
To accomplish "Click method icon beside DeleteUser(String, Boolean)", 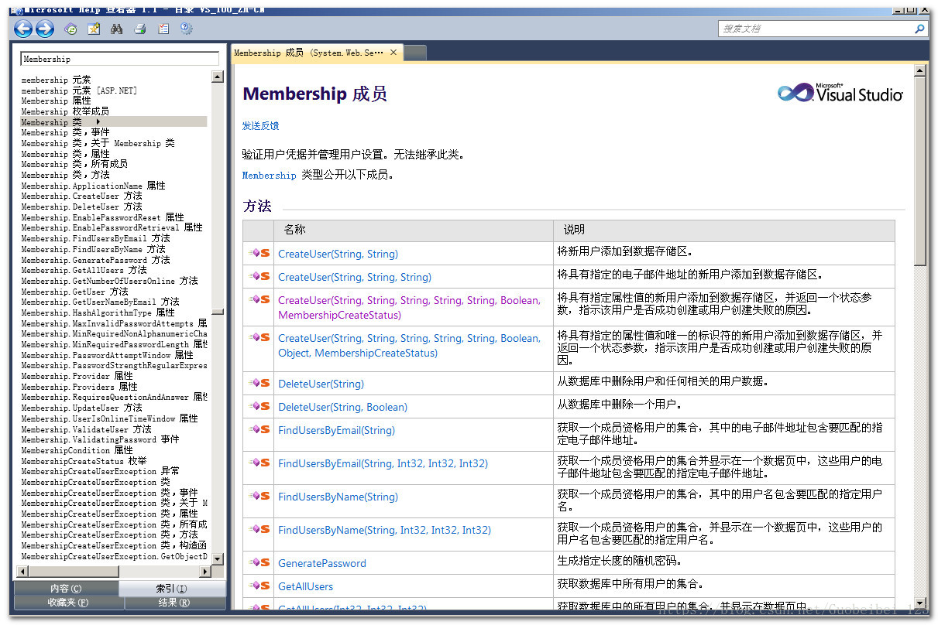I will coord(259,406).
